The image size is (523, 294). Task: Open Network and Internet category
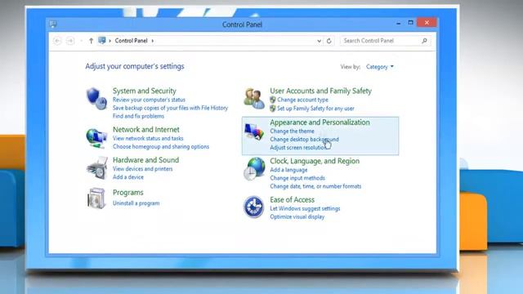tap(146, 129)
